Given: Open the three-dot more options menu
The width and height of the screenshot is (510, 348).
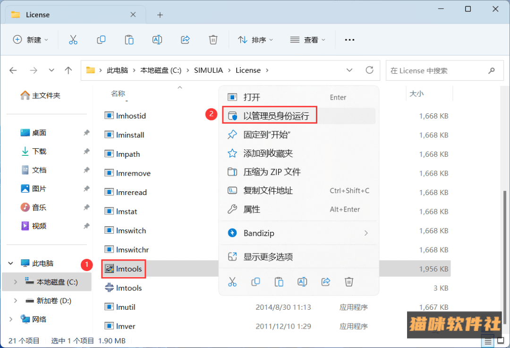Looking at the screenshot, I should (349, 40).
